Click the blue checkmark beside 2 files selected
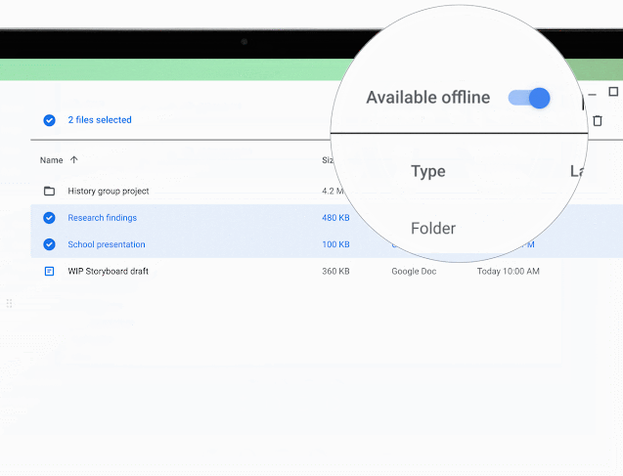Viewport: 623px width, 476px height. (x=49, y=120)
